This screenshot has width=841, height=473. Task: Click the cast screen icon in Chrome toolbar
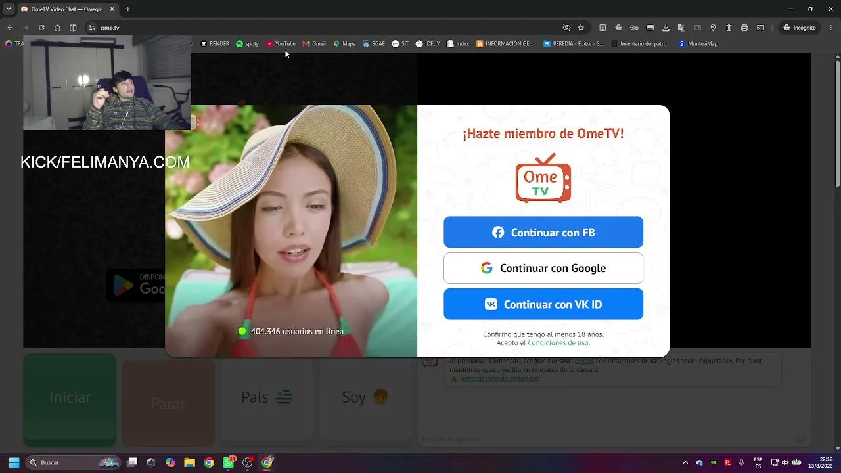click(x=760, y=28)
